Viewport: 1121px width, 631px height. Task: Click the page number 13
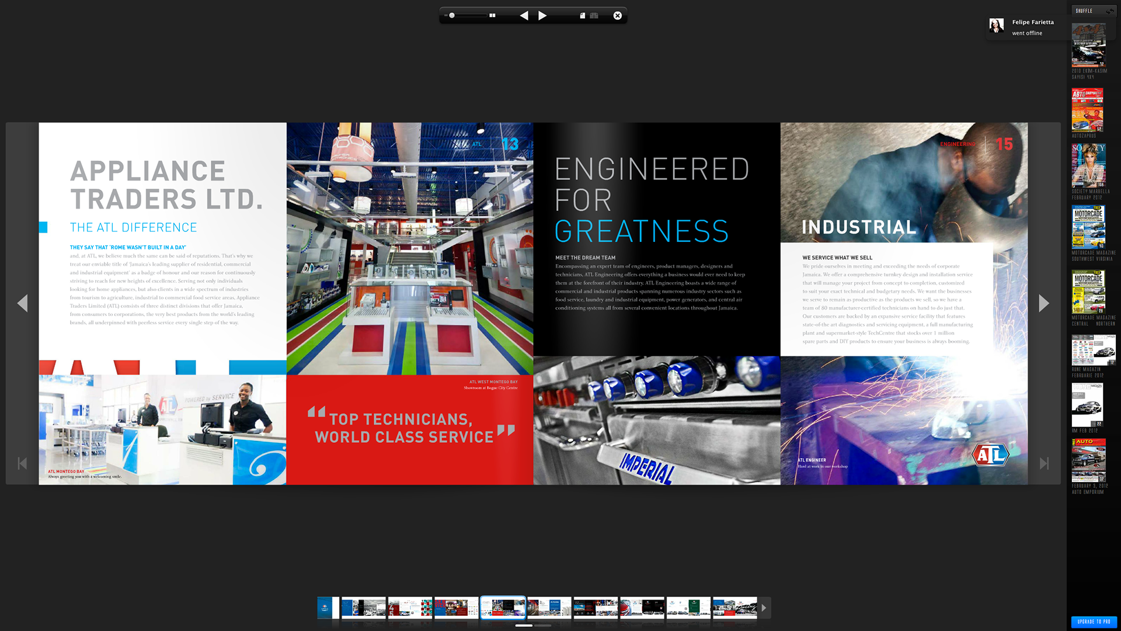coord(510,144)
